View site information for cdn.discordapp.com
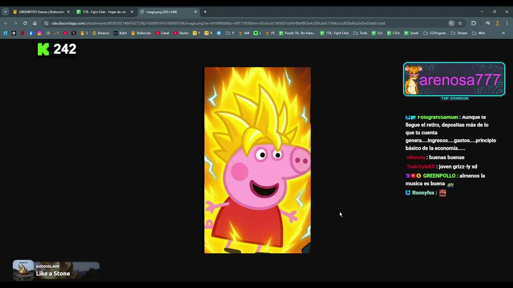The image size is (513, 288). click(46, 23)
